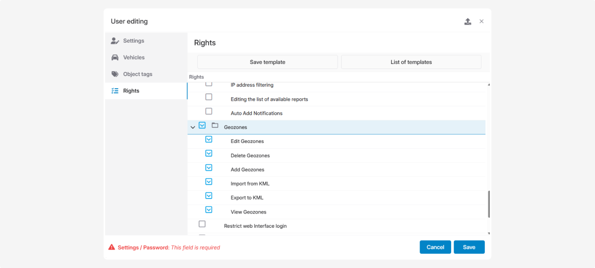Check Restrict web Interface login box
595x268 pixels.
pos(202,224)
